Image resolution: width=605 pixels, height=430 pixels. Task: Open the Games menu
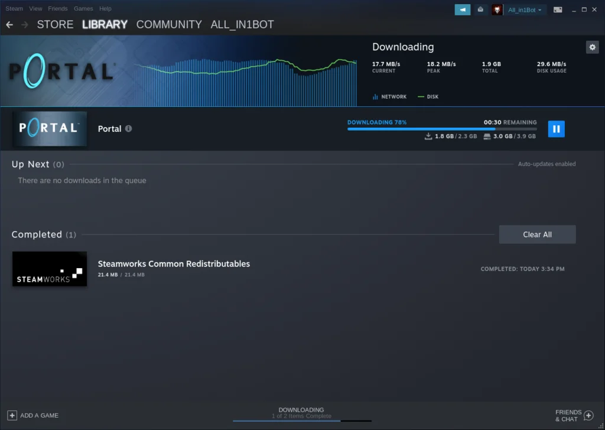[83, 8]
